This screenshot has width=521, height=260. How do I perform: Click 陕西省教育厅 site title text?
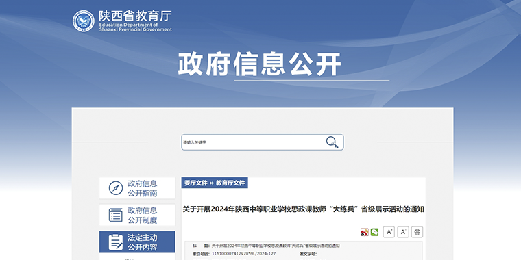135,16
